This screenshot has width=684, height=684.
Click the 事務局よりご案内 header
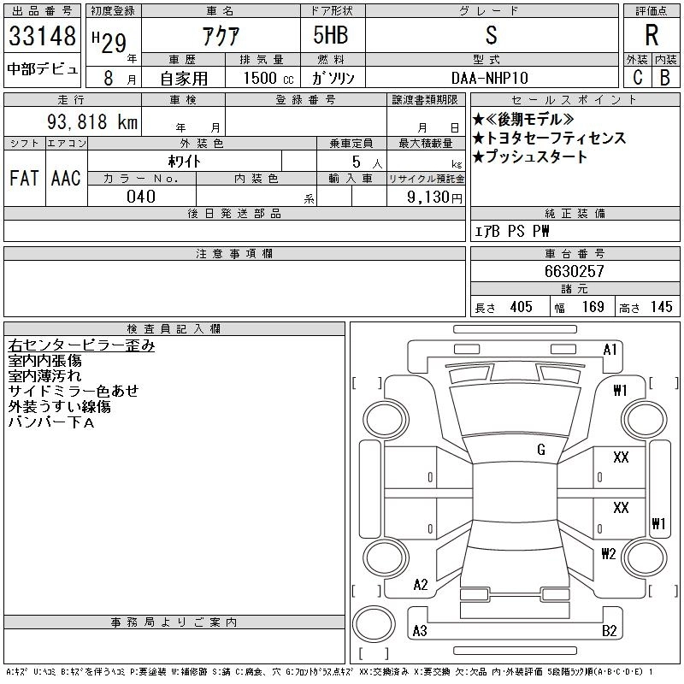pos(174,622)
